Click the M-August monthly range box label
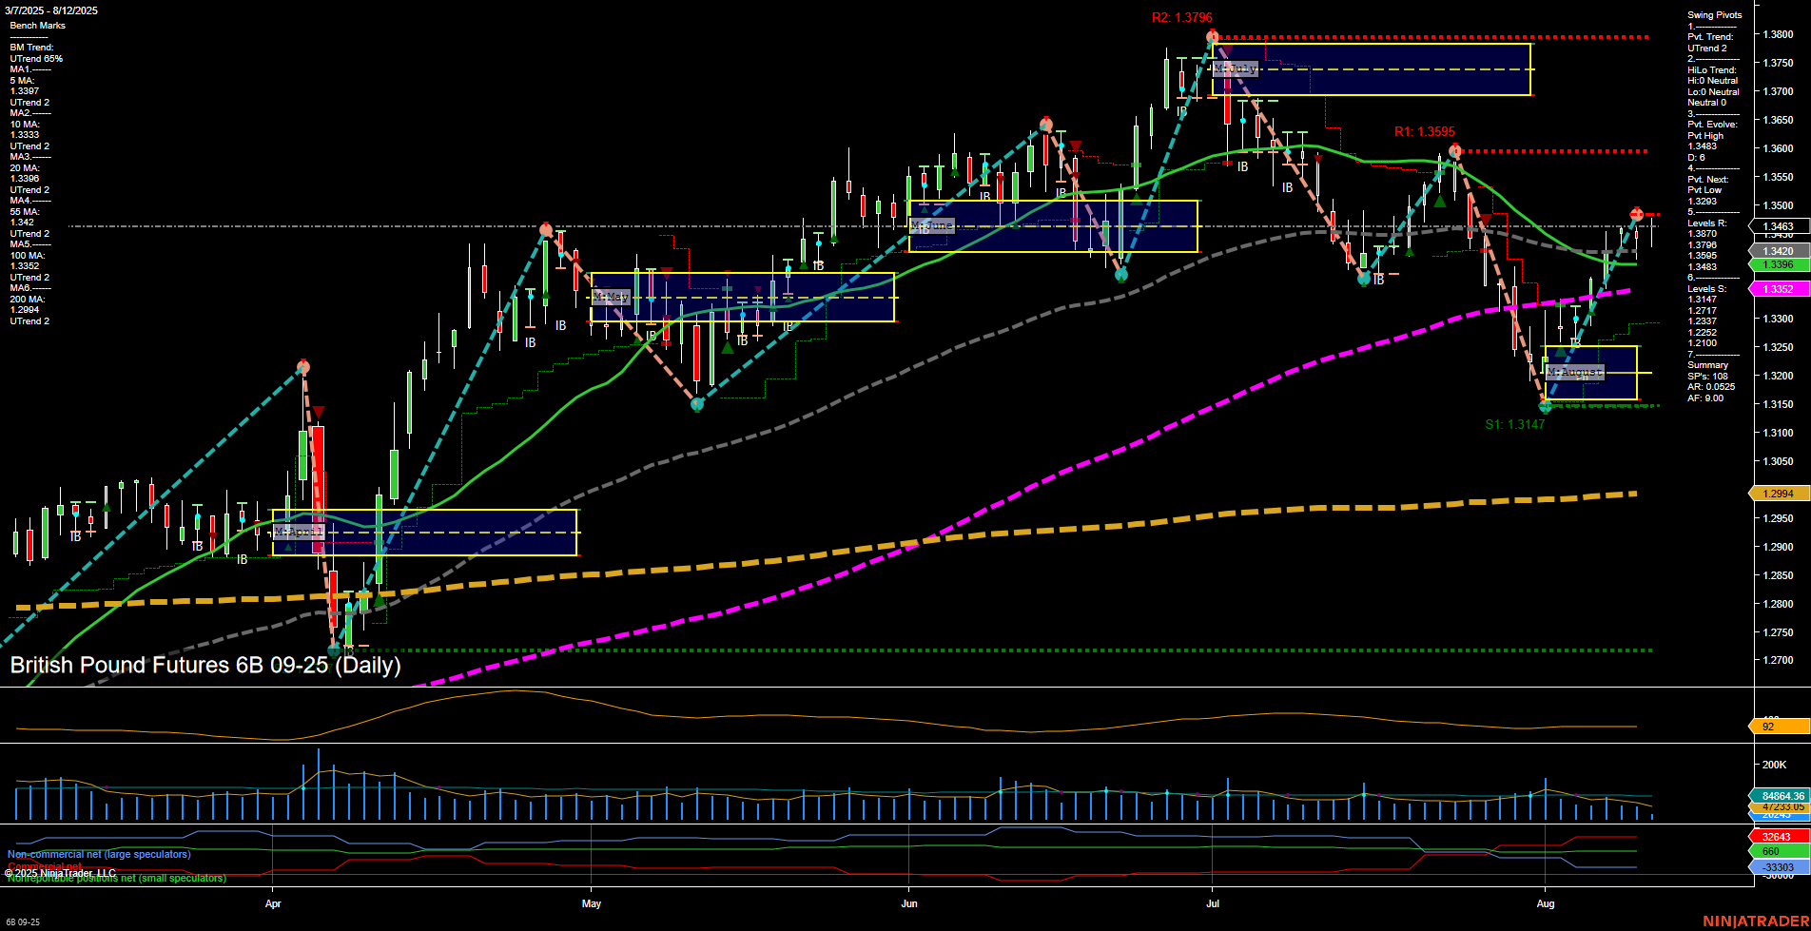Image resolution: width=1811 pixels, height=931 pixels. pos(1576,372)
